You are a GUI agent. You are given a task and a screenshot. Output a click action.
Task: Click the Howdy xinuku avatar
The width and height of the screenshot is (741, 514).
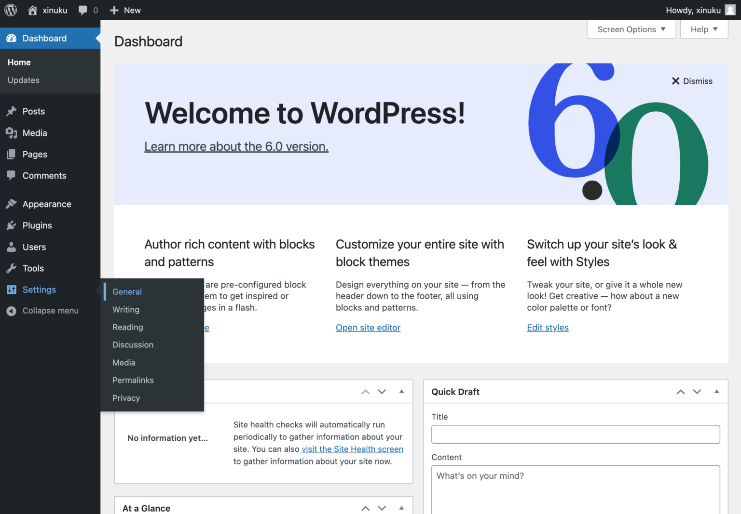(729, 10)
